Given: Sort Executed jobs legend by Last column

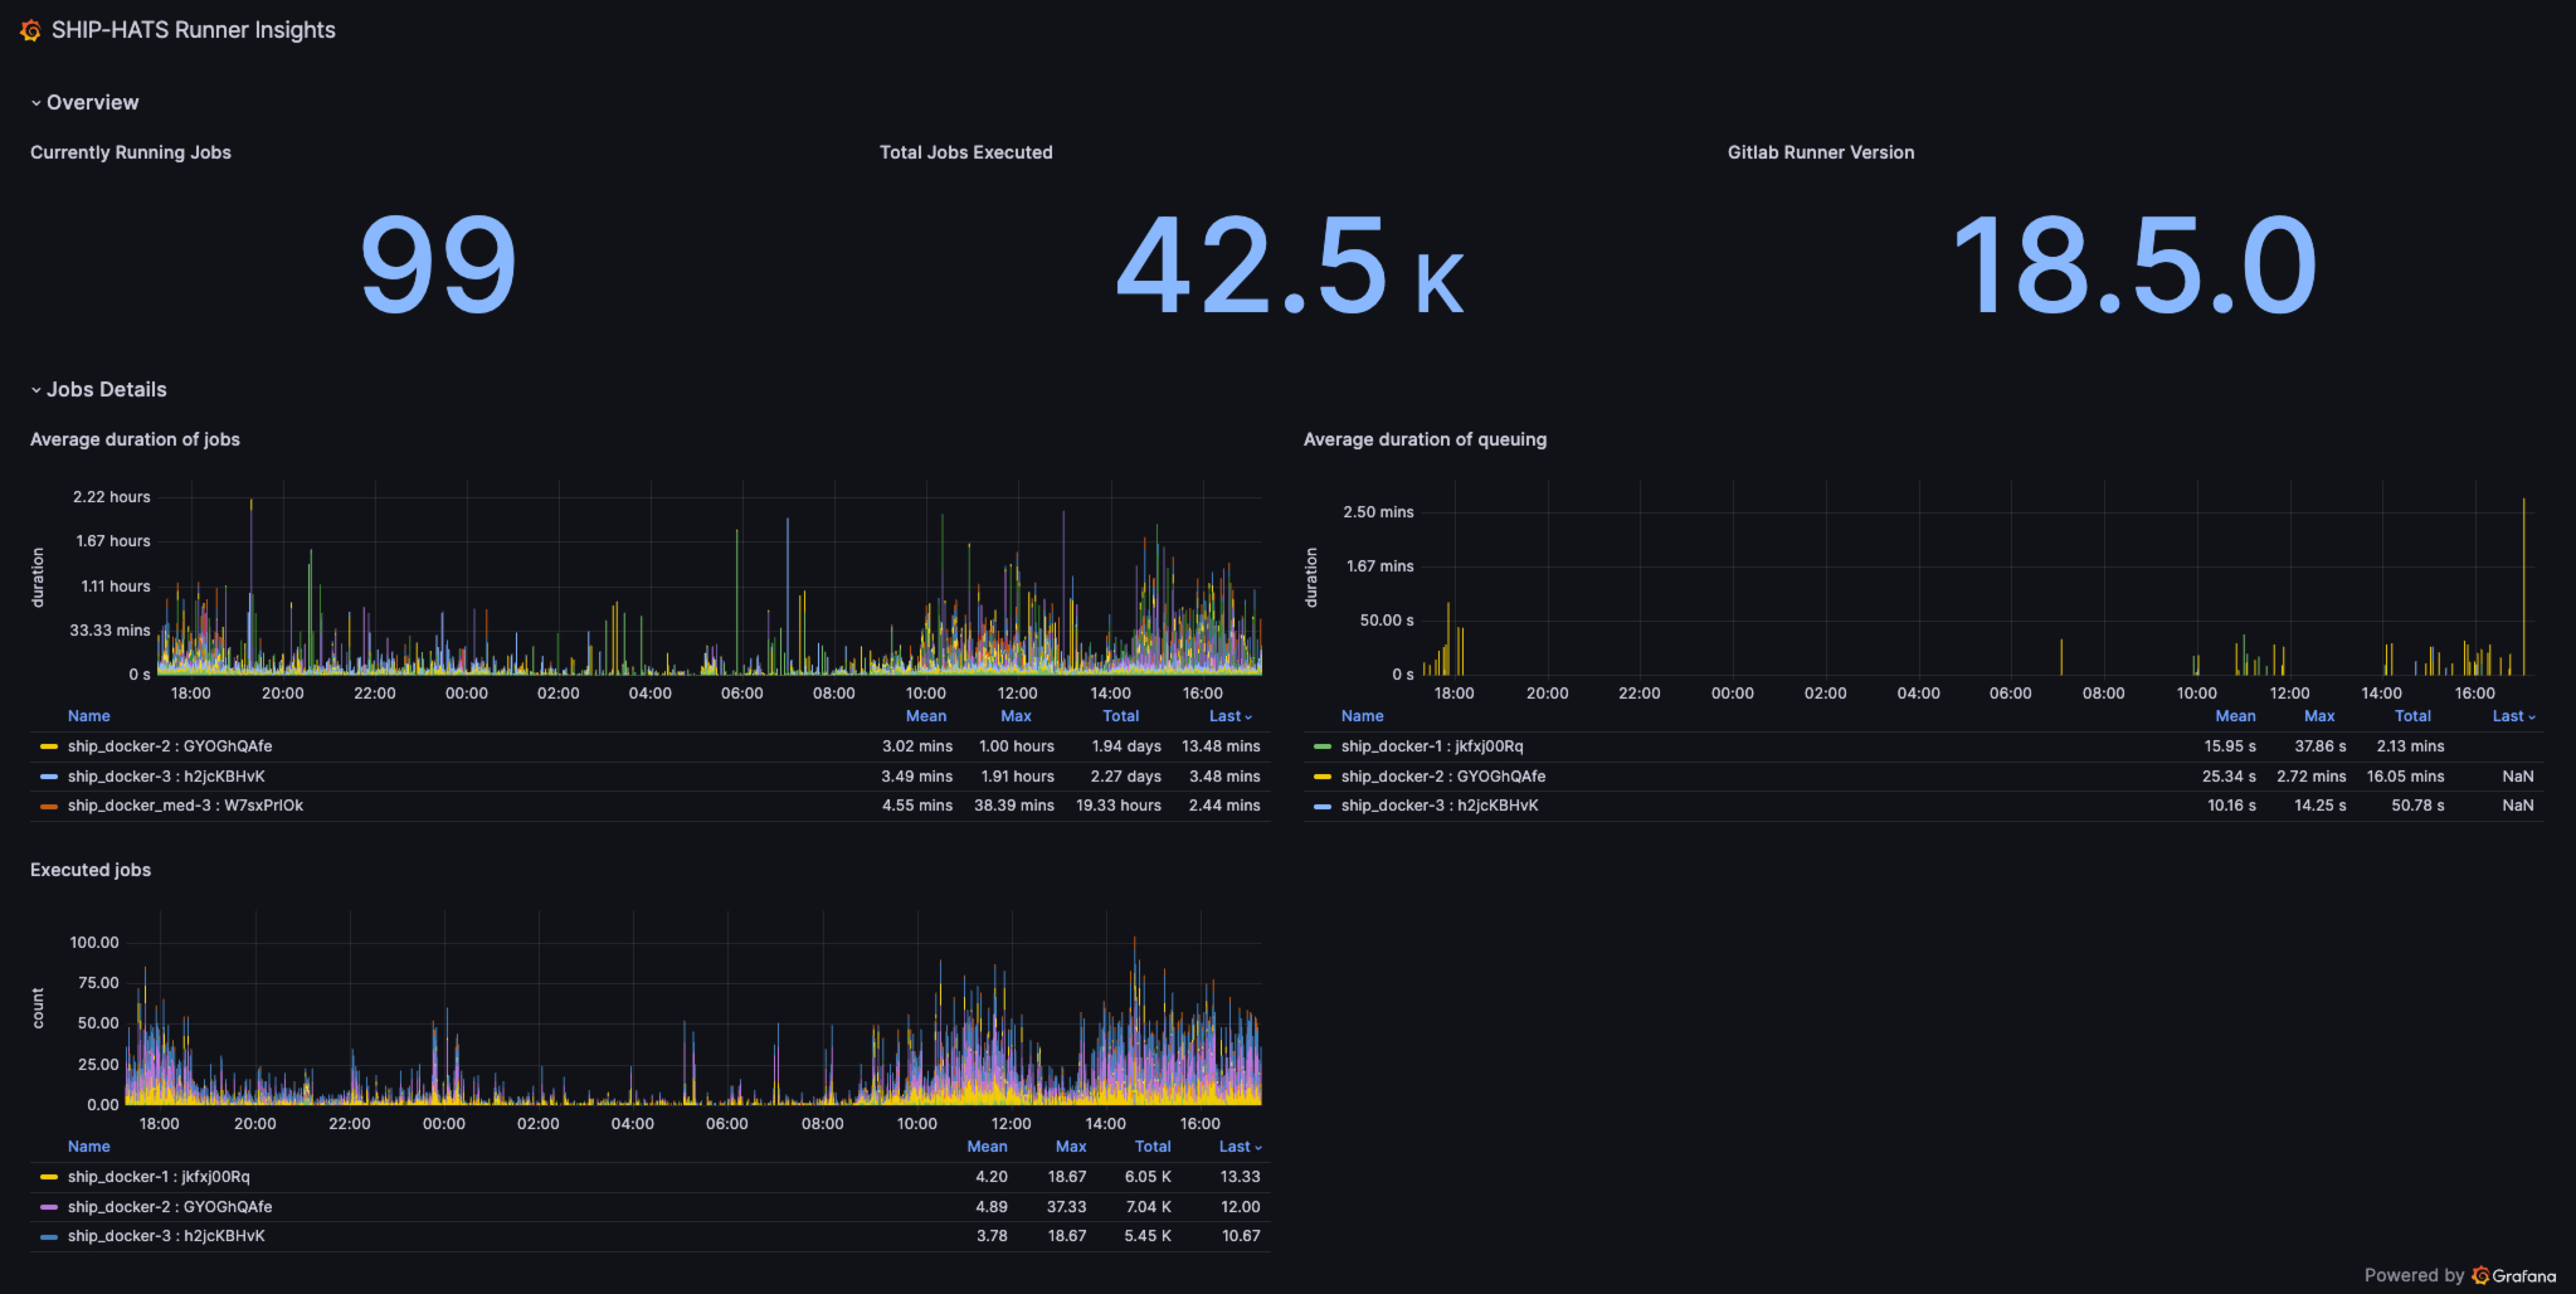Looking at the screenshot, I should (1240, 1146).
